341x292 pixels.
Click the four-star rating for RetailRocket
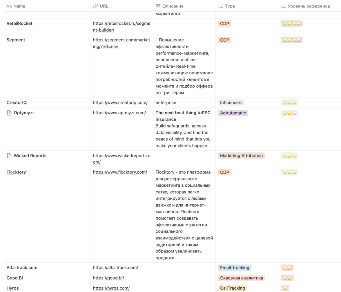coord(292,24)
